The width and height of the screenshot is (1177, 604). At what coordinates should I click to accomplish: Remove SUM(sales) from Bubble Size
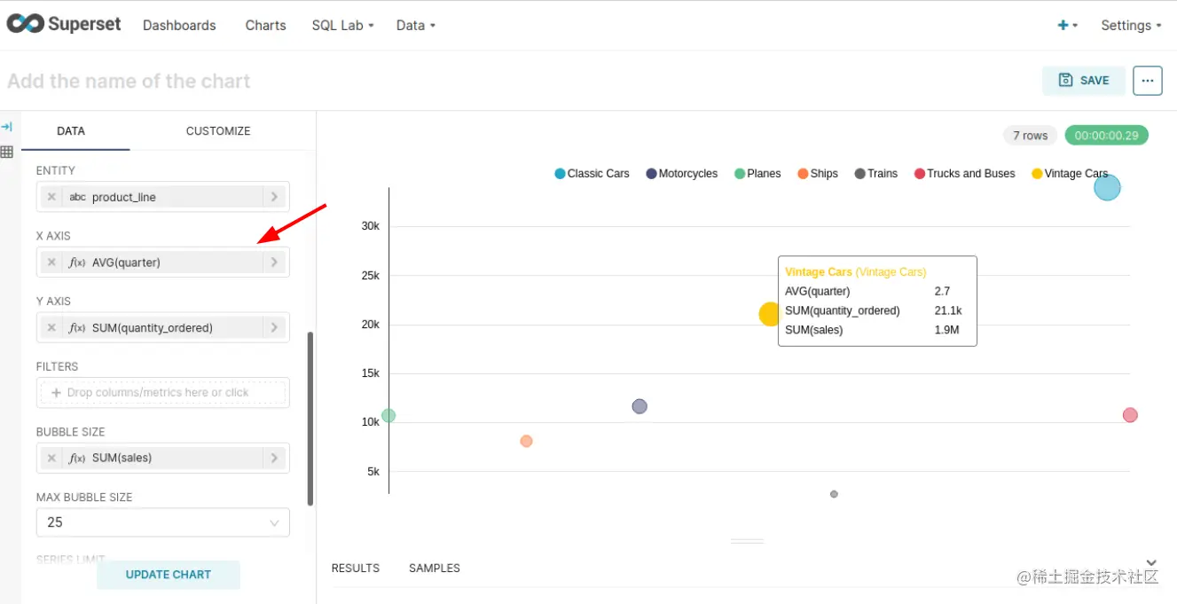(52, 458)
